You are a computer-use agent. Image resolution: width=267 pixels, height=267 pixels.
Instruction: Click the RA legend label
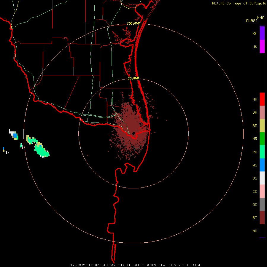click(255, 152)
